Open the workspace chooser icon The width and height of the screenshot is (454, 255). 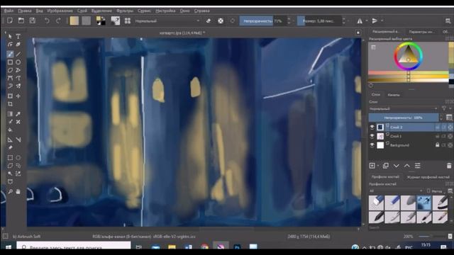(448, 21)
